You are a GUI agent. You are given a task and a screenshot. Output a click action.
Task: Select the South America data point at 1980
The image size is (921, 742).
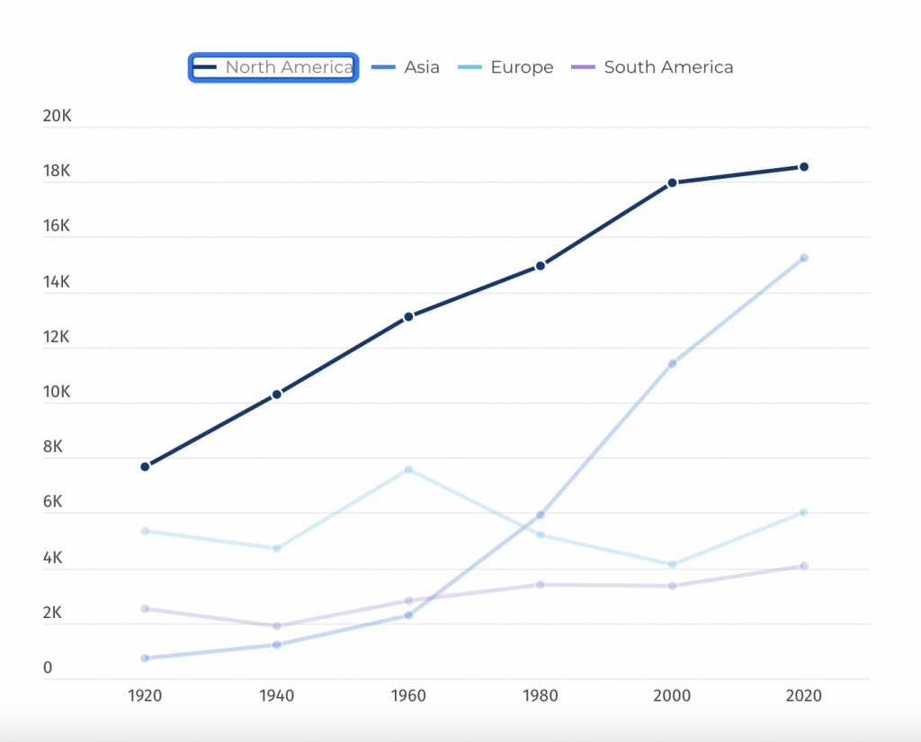541,583
